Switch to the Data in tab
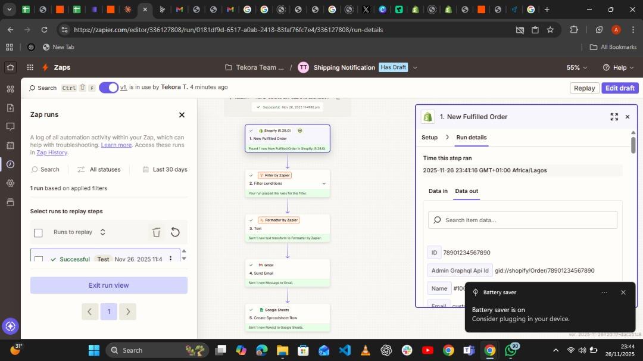Image resolution: width=643 pixels, height=361 pixels. pos(438,191)
